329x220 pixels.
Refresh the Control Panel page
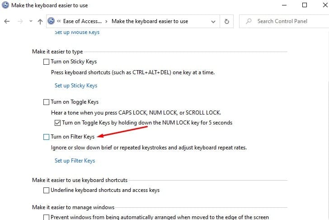click(226, 21)
